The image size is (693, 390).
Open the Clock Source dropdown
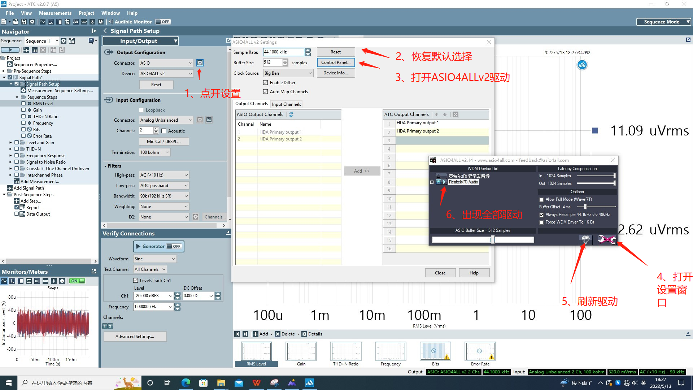(x=288, y=73)
